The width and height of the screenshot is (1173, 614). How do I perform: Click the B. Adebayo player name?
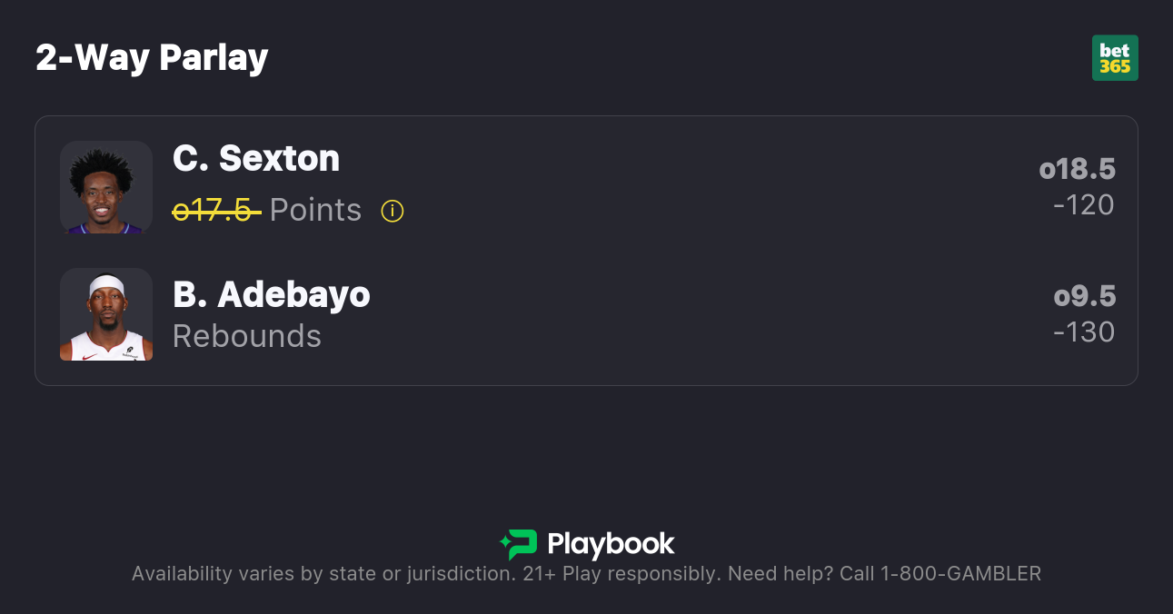tap(272, 294)
